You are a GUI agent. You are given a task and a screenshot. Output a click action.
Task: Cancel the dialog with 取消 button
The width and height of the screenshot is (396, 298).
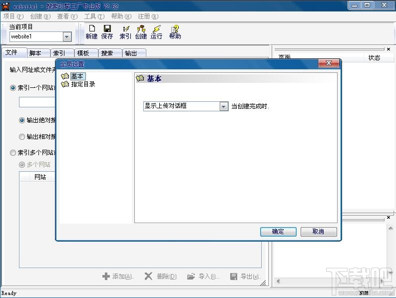pos(319,232)
